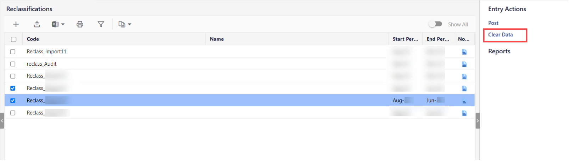Click the print icon
This screenshot has height=161, width=569.
(x=80, y=24)
